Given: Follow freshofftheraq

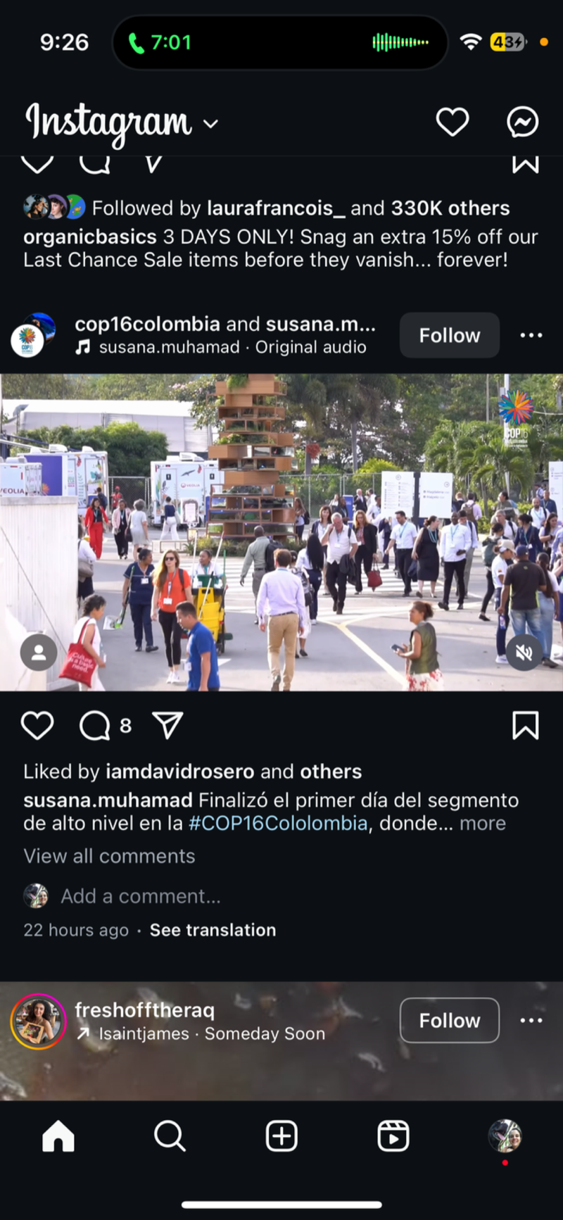Looking at the screenshot, I should tap(450, 1020).
